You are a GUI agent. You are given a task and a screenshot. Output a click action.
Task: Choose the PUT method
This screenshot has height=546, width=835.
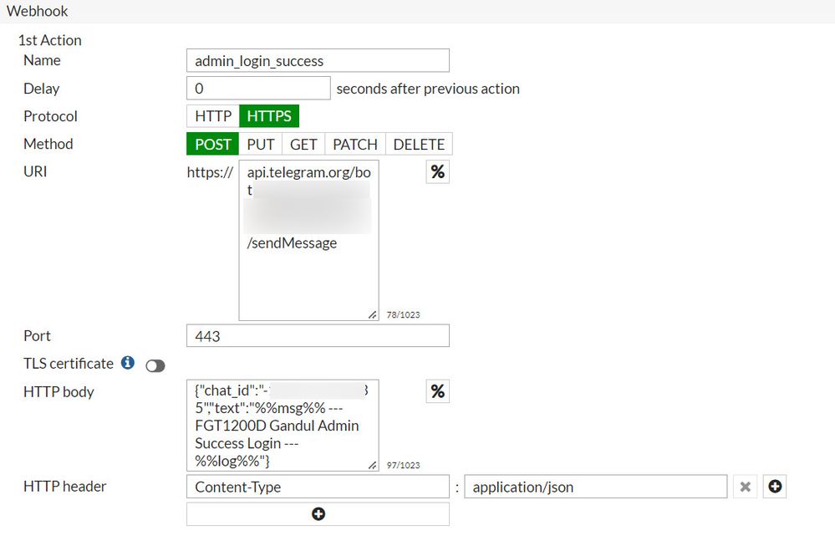point(261,144)
